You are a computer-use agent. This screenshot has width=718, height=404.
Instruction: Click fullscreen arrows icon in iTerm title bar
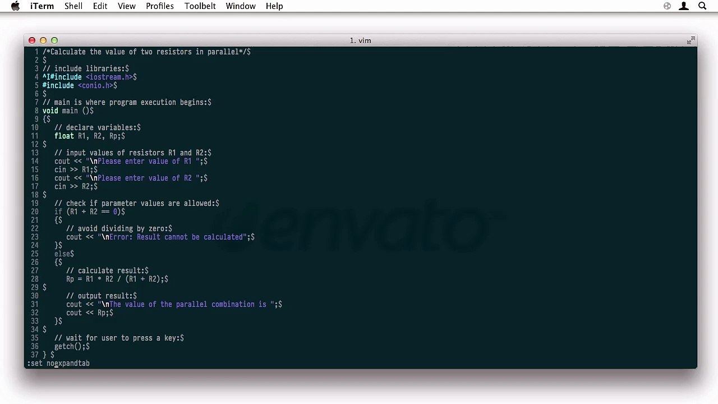[691, 40]
